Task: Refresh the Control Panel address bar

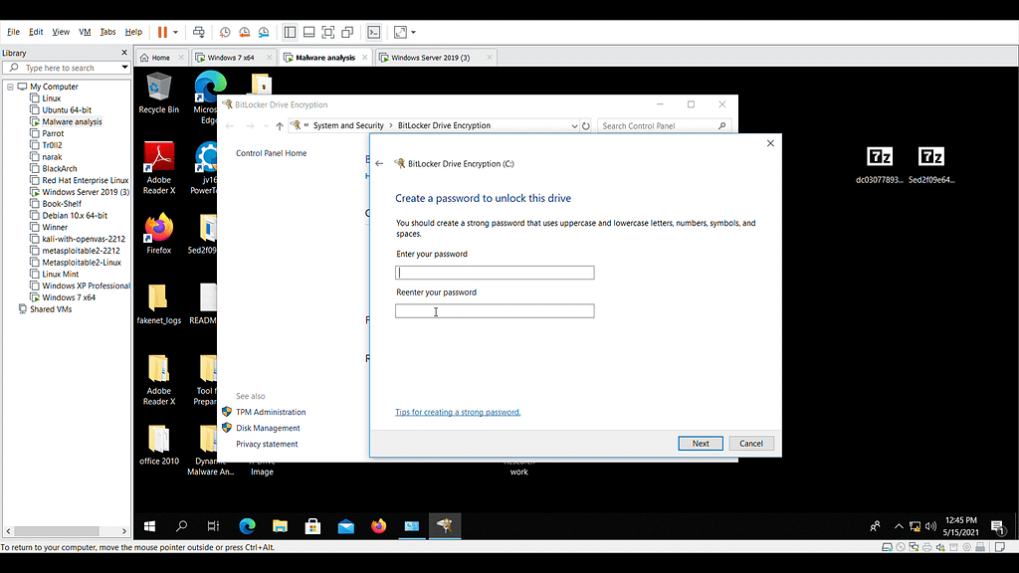Action: [585, 126]
